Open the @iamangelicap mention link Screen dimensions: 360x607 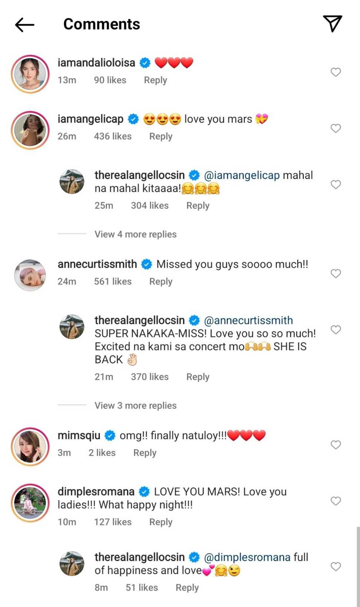(x=242, y=175)
